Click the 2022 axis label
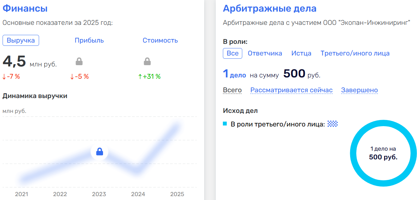Image resolution: width=417 pixels, height=200 pixels. point(60,194)
